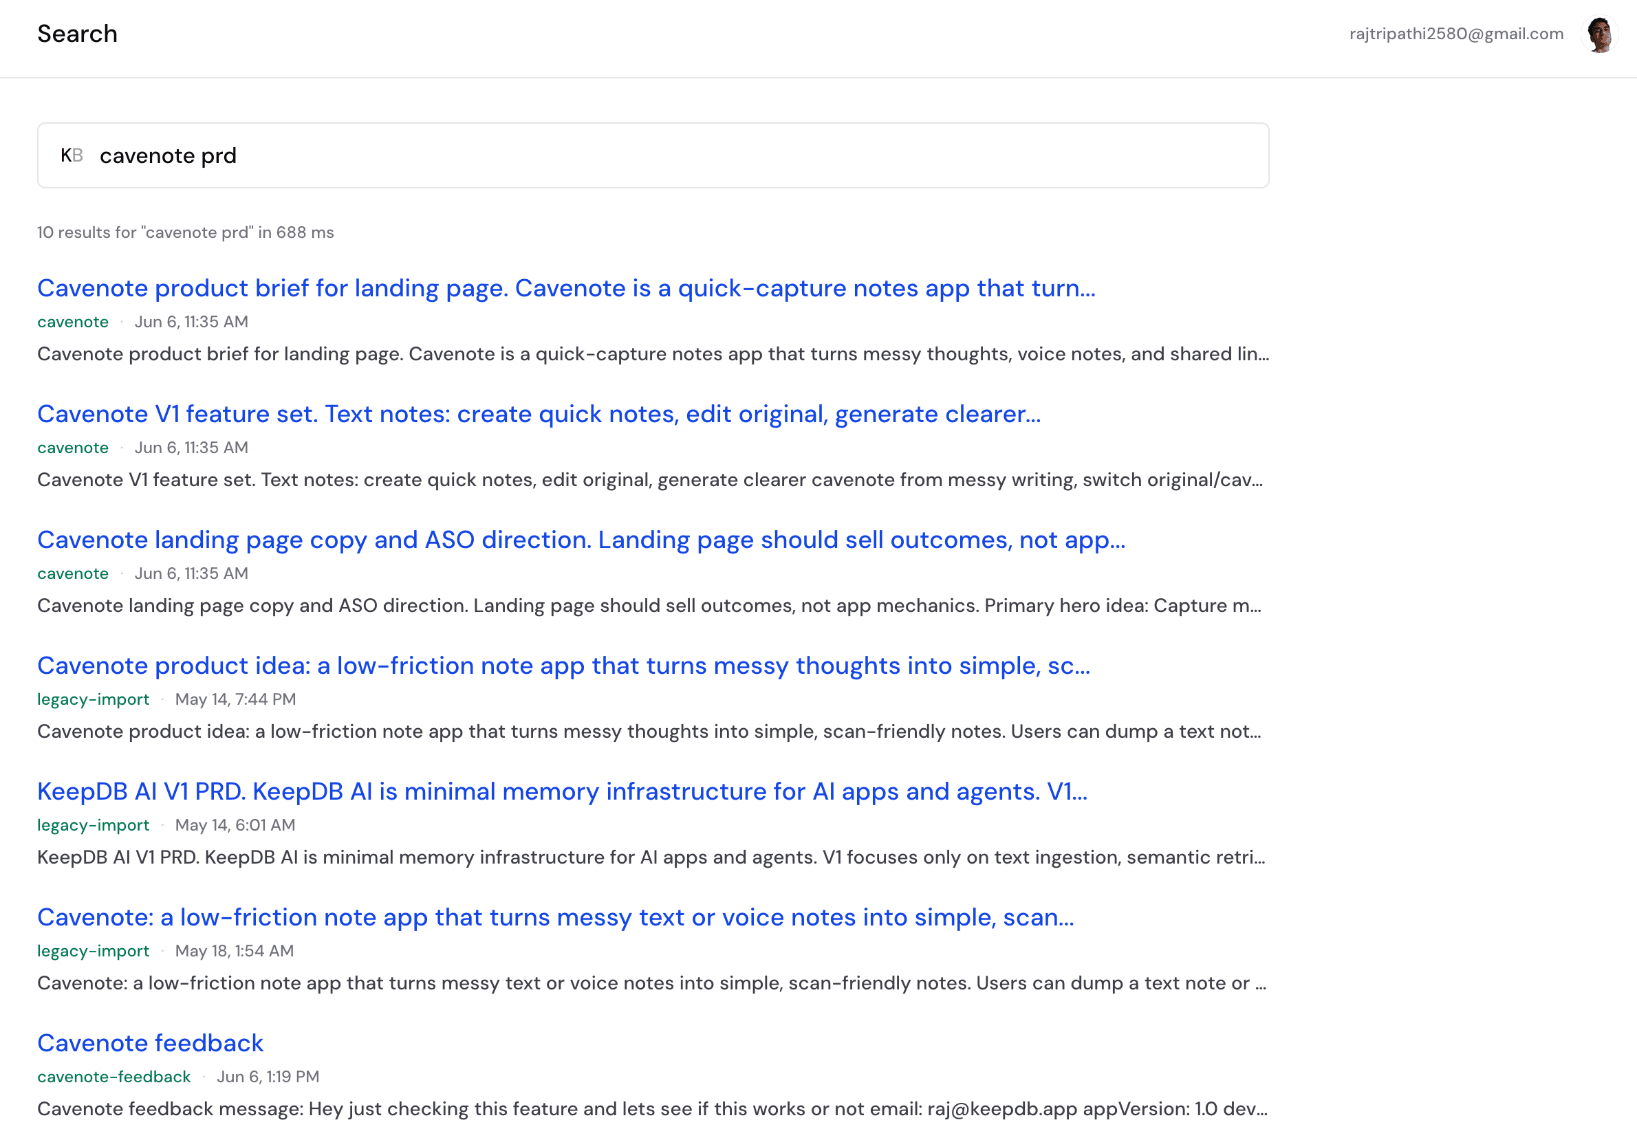This screenshot has width=1637, height=1129.
Task: Click cavenote tag under product brief result
Action: [x=73, y=322]
